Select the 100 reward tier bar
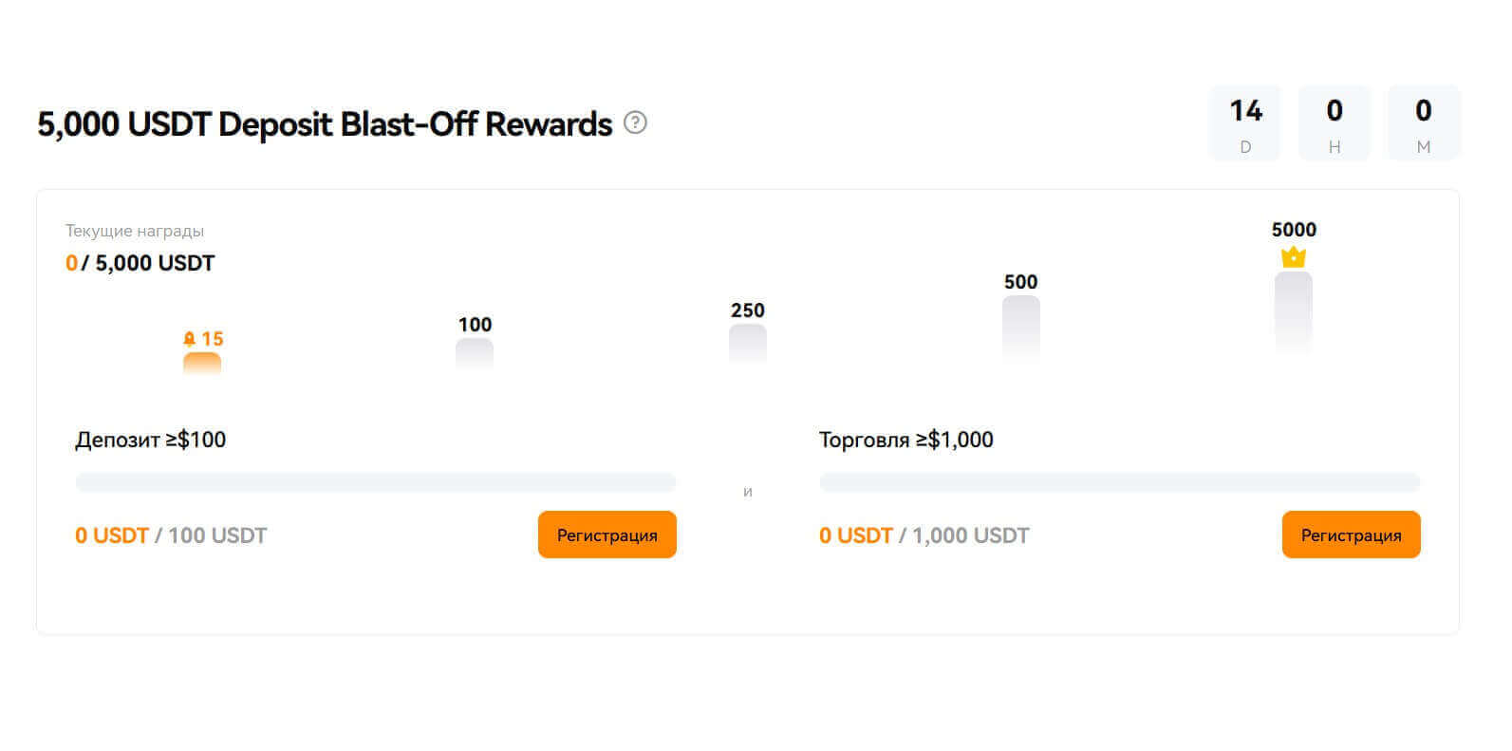Image resolution: width=1512 pixels, height=751 pixels. [475, 353]
